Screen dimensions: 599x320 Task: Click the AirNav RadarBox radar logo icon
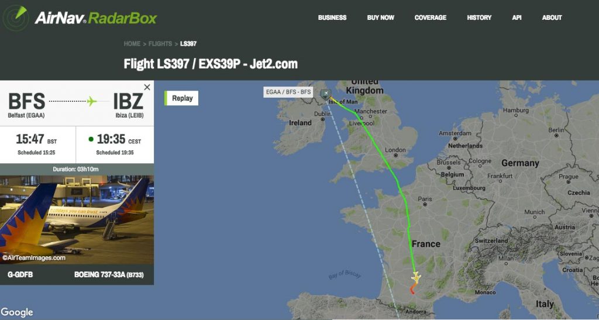(16, 18)
